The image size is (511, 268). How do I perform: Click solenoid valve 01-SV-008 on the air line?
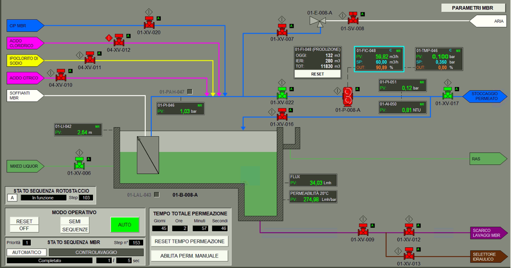point(353,18)
